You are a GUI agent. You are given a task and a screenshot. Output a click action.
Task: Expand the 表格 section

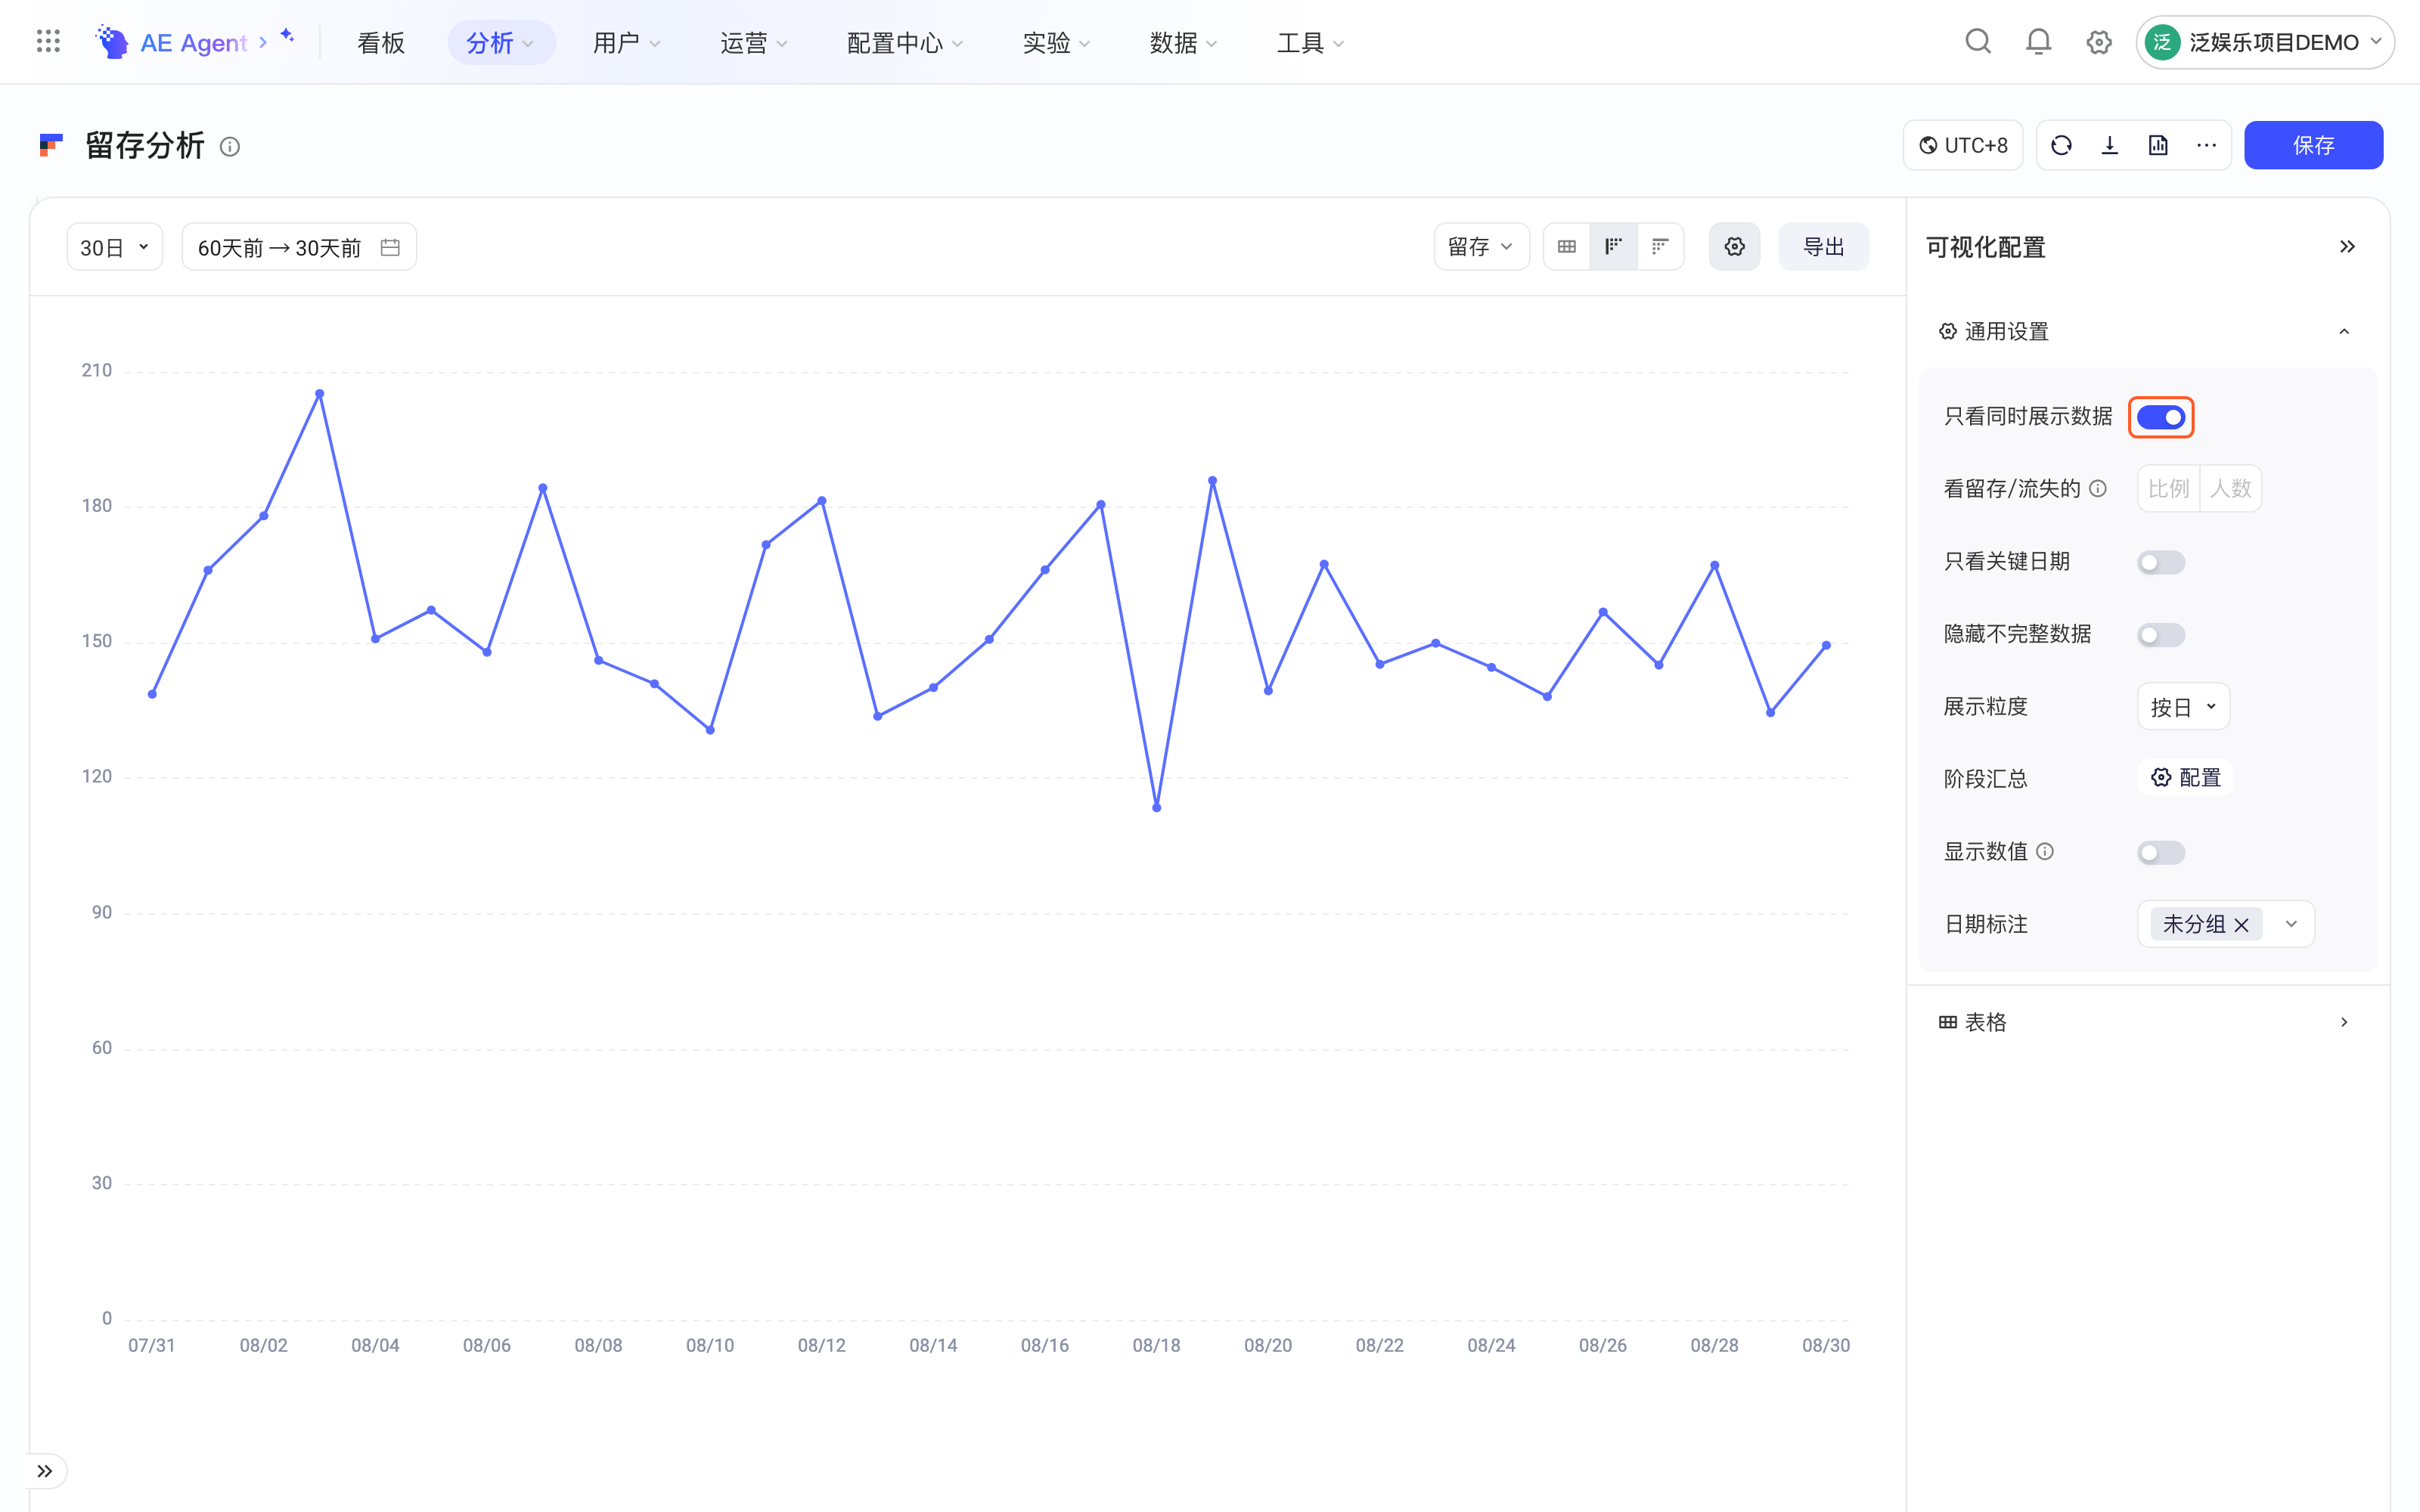pyautogui.click(x=2344, y=1022)
